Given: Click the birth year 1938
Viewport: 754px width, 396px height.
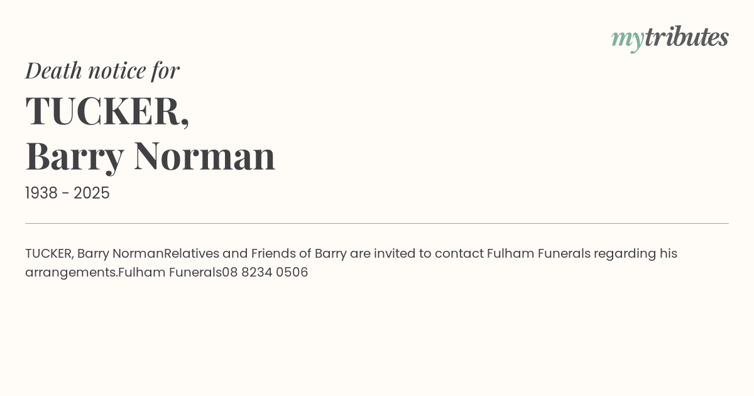Looking at the screenshot, I should point(41,194).
